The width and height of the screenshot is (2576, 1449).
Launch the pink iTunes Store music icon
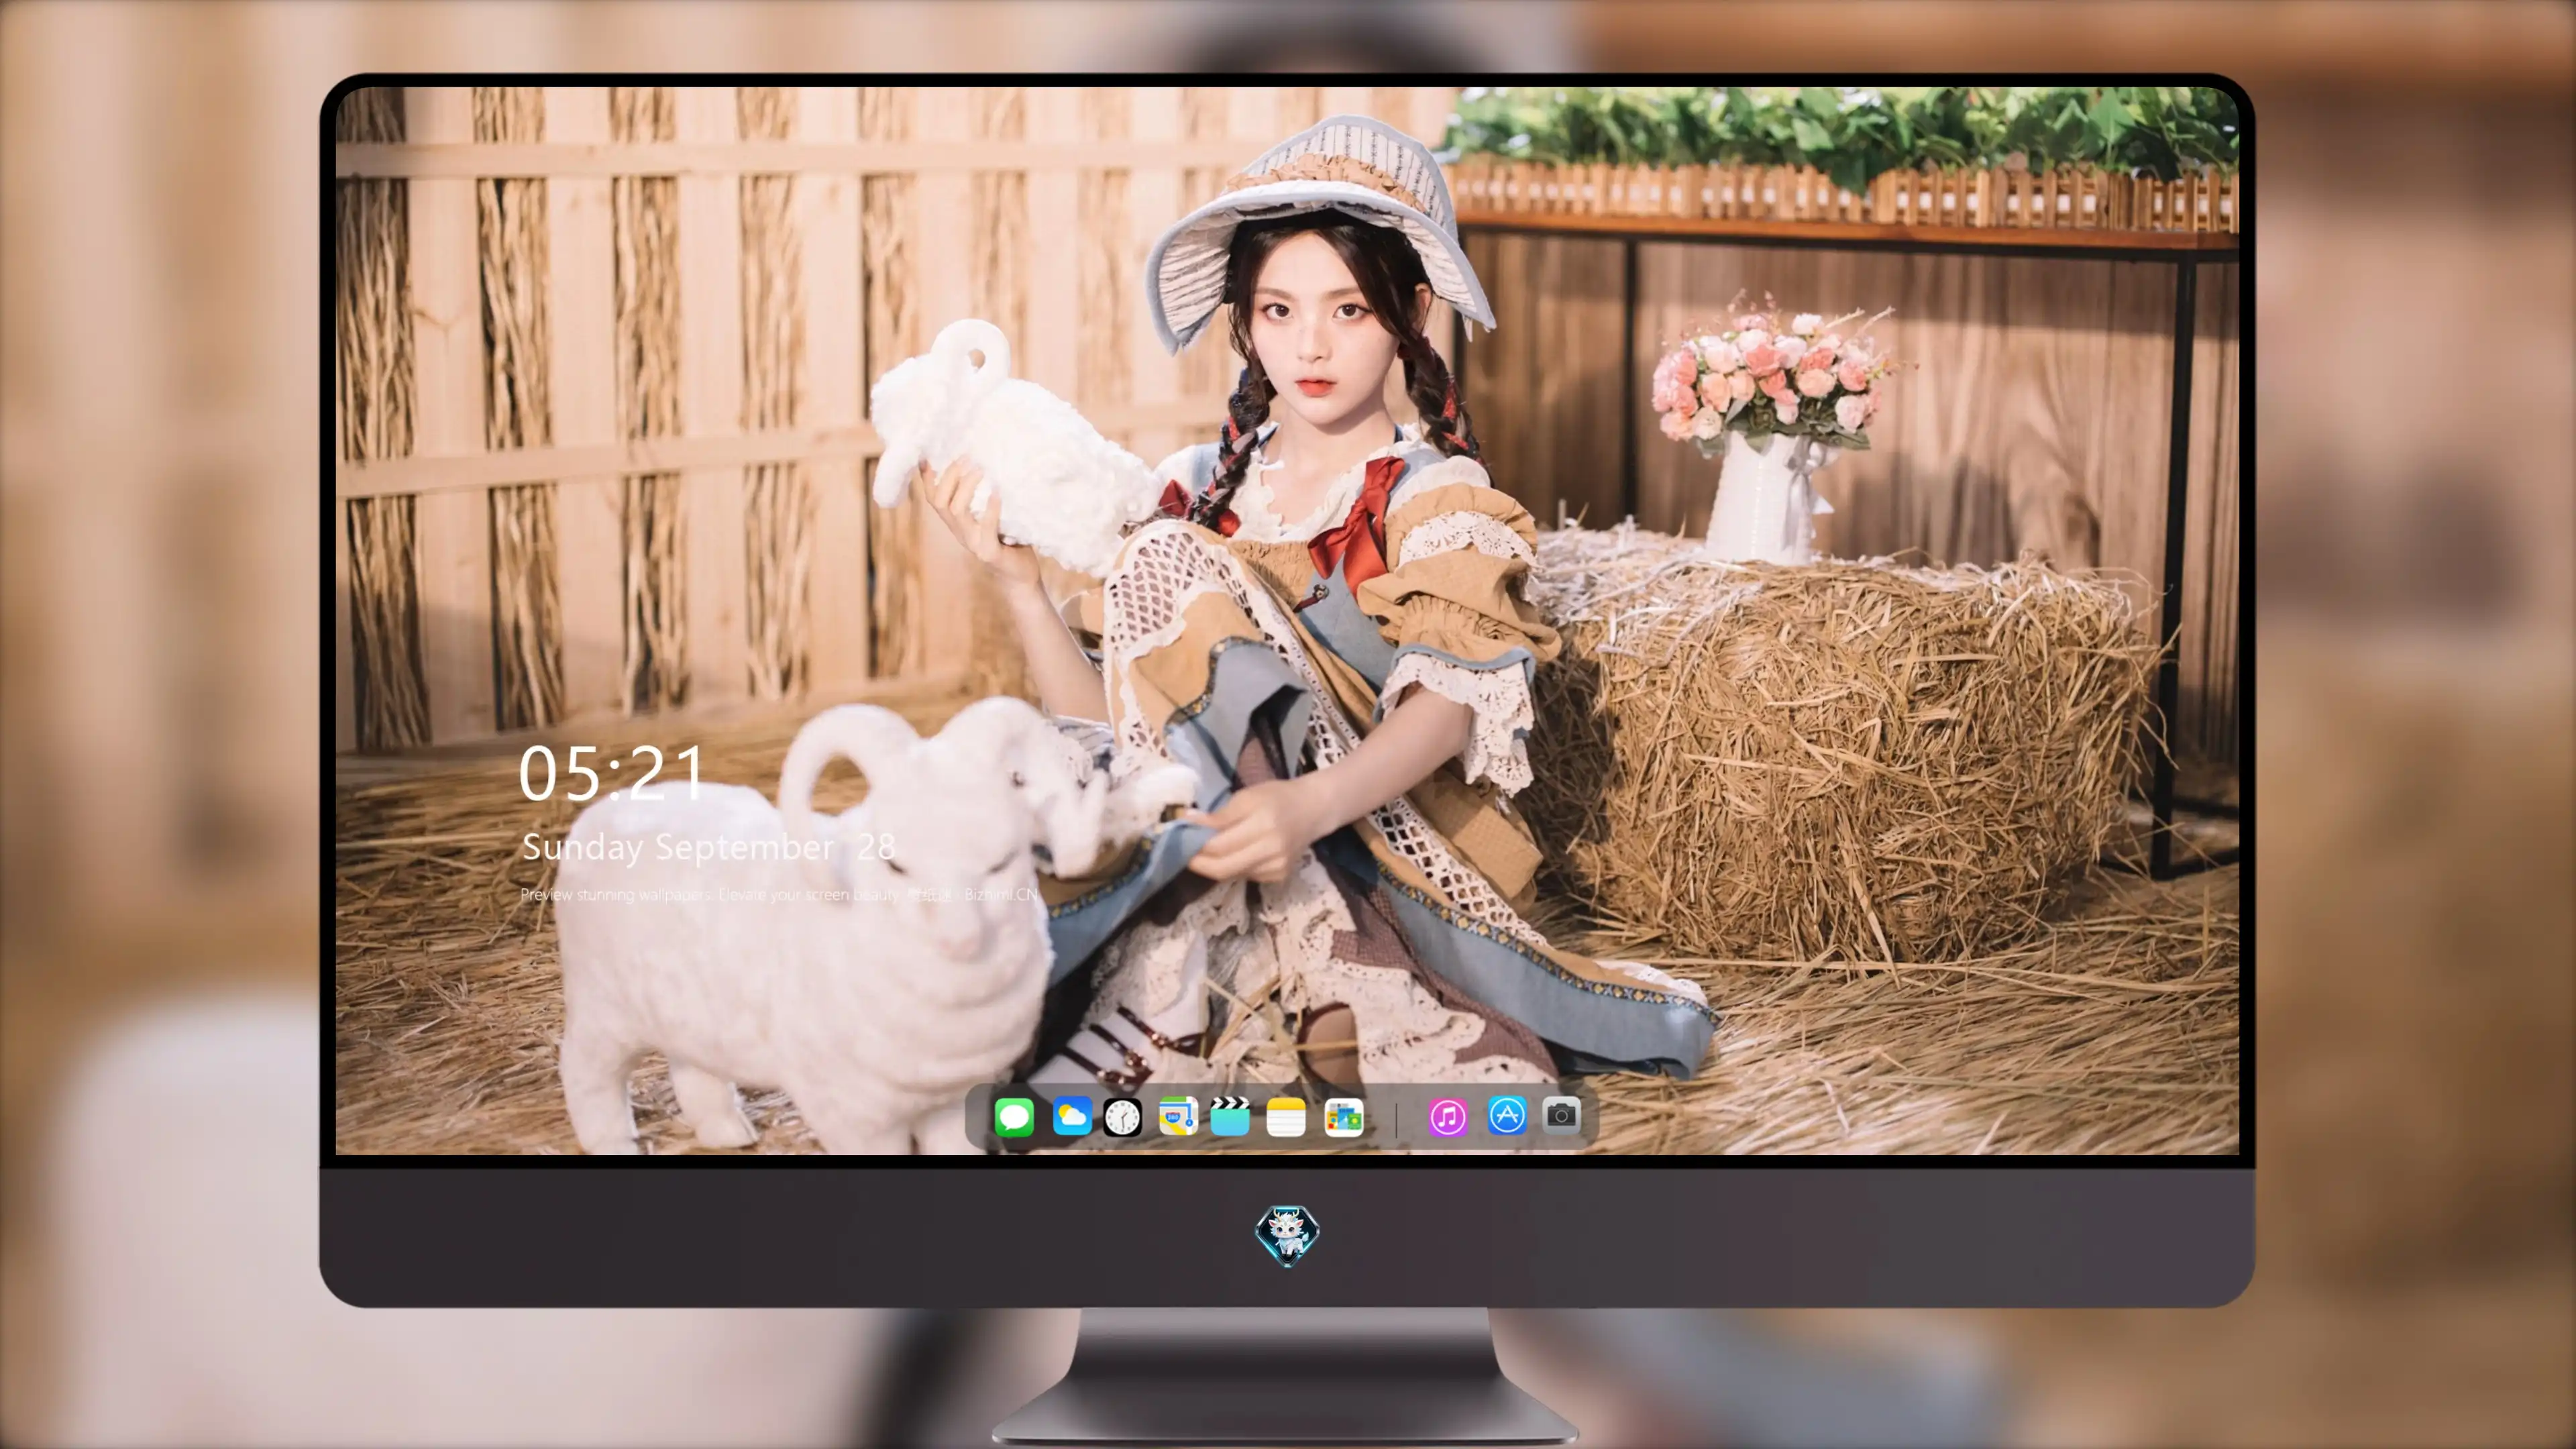(x=1448, y=1117)
